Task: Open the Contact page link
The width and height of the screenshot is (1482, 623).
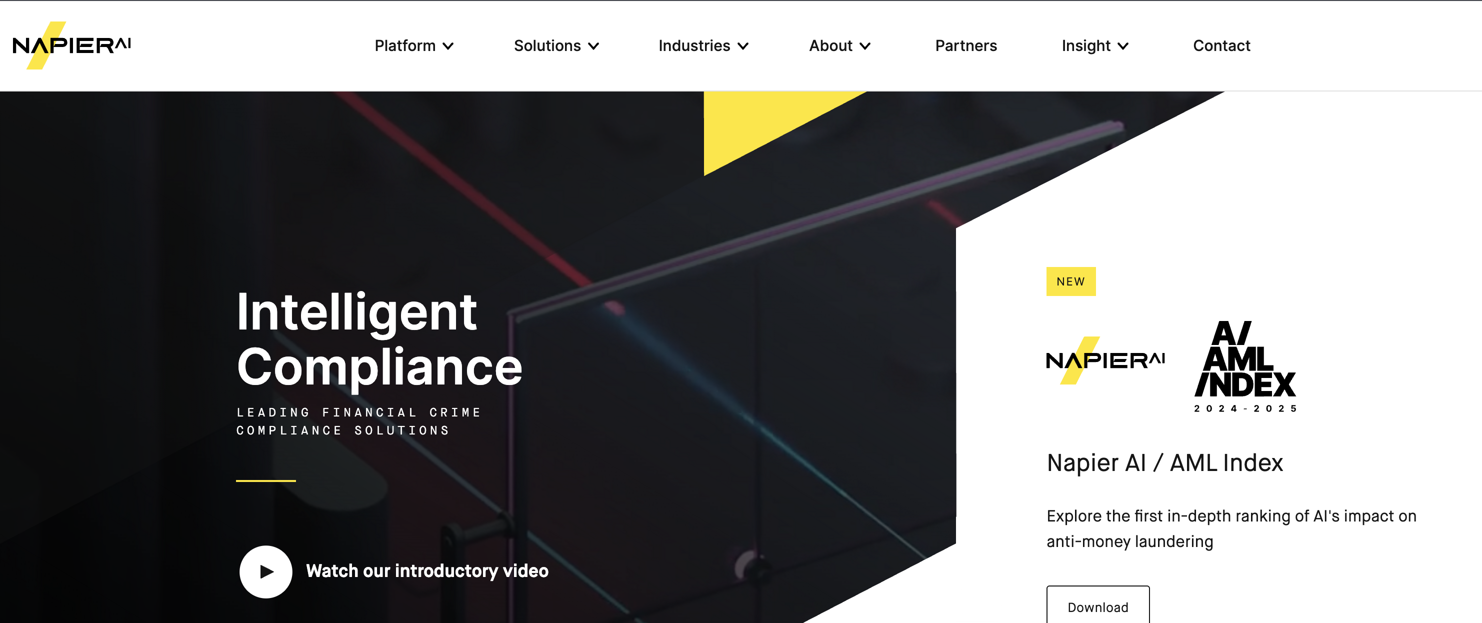Action: click(x=1221, y=45)
